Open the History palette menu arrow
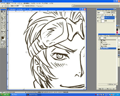 pos(117,35)
